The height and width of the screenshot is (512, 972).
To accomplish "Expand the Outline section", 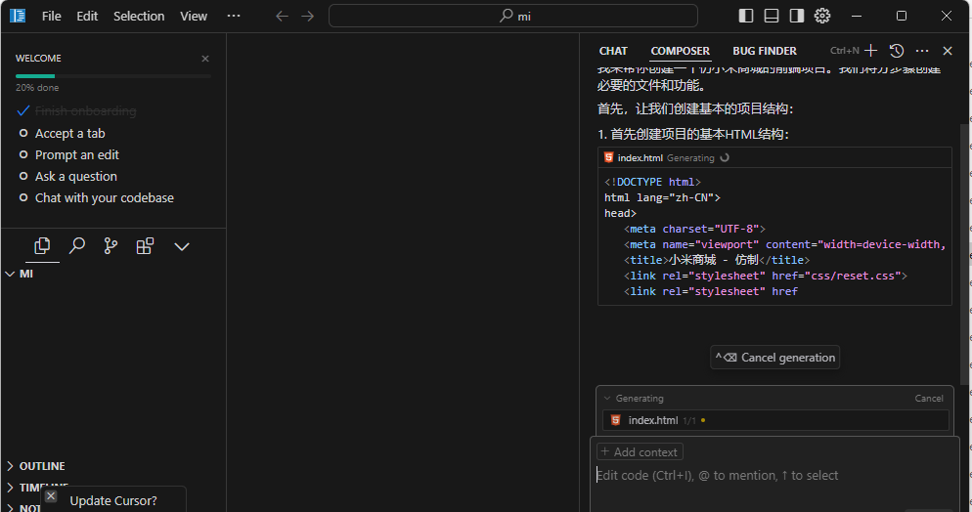I will click(36, 466).
